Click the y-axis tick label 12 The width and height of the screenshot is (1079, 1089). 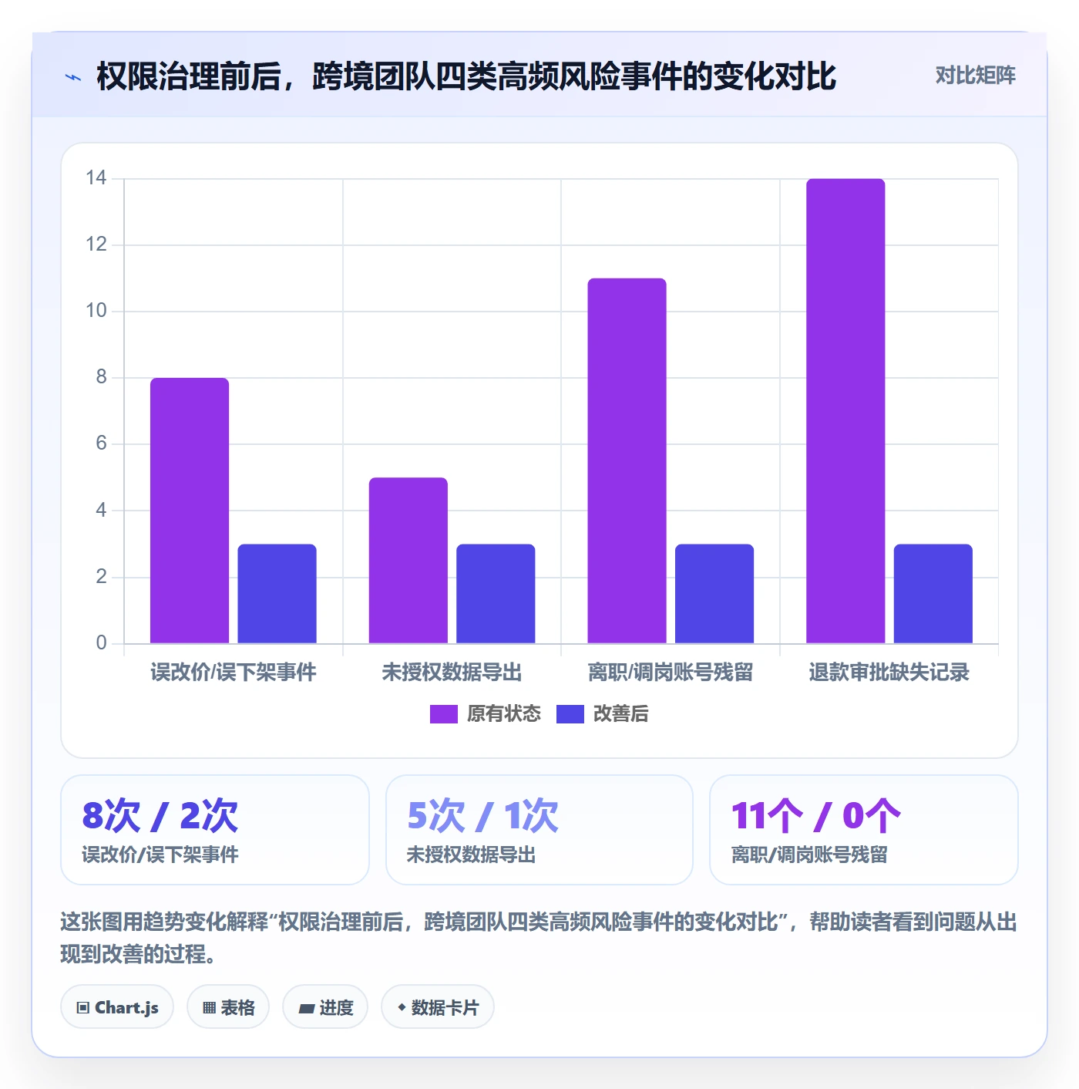[x=96, y=244]
